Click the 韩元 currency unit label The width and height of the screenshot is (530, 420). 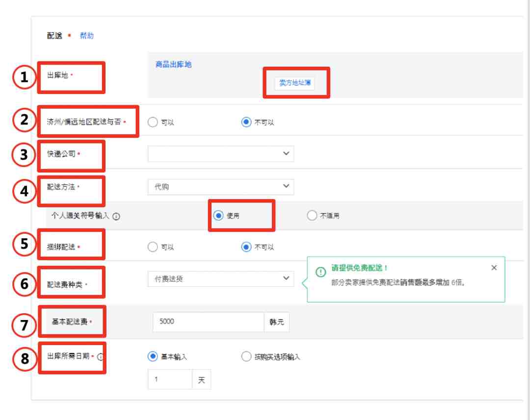click(276, 322)
